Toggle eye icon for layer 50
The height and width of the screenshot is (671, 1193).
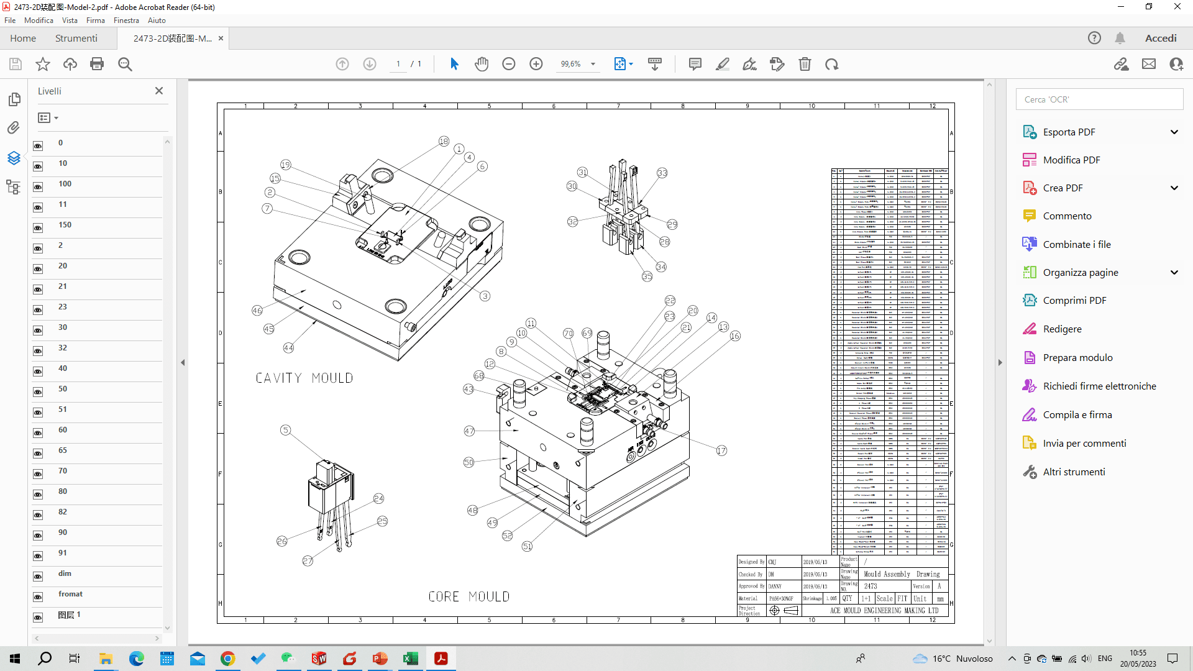click(x=38, y=391)
